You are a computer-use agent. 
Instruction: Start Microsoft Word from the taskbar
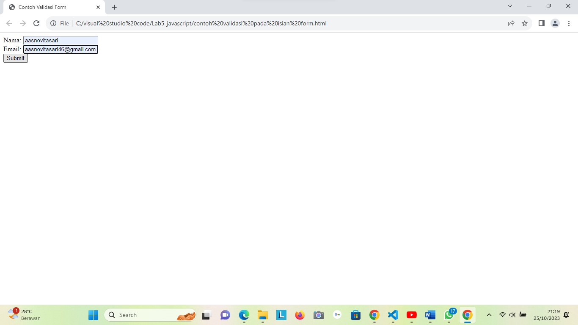(430, 315)
